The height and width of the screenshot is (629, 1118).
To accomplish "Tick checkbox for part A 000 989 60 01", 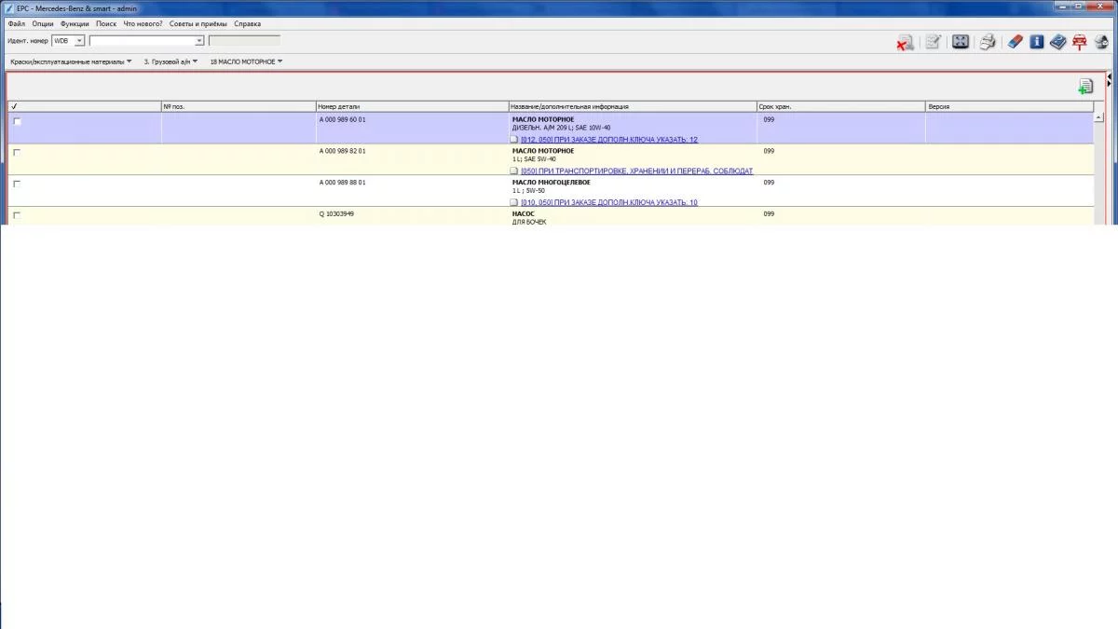I will 17,121.
